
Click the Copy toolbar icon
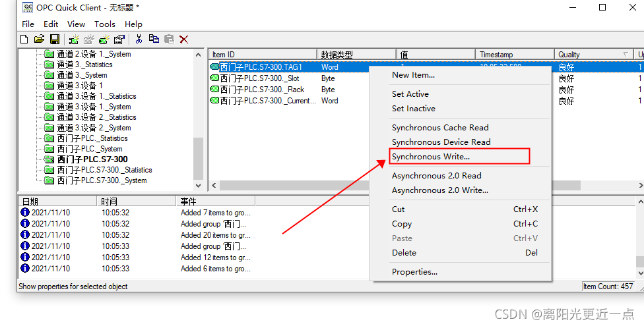154,39
